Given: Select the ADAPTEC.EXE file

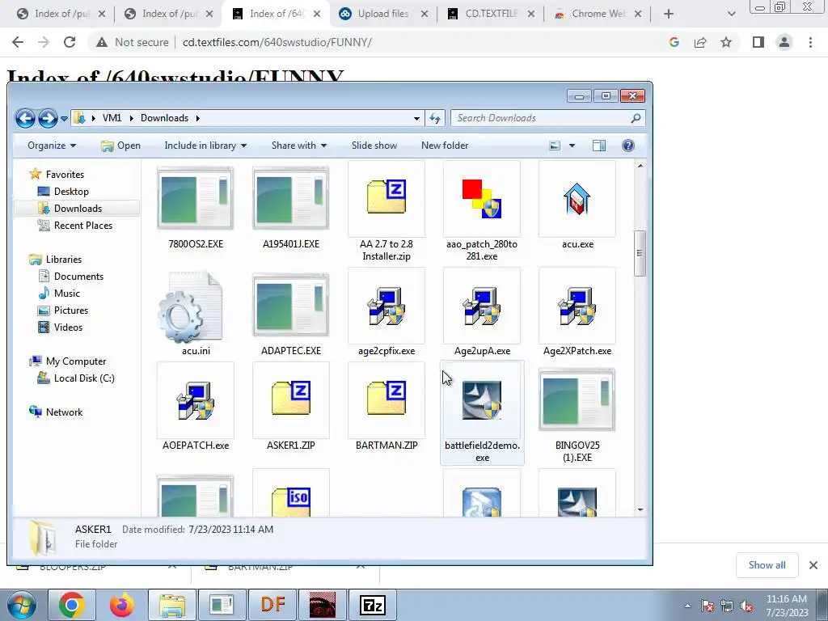Looking at the screenshot, I should pyautogui.click(x=291, y=305).
